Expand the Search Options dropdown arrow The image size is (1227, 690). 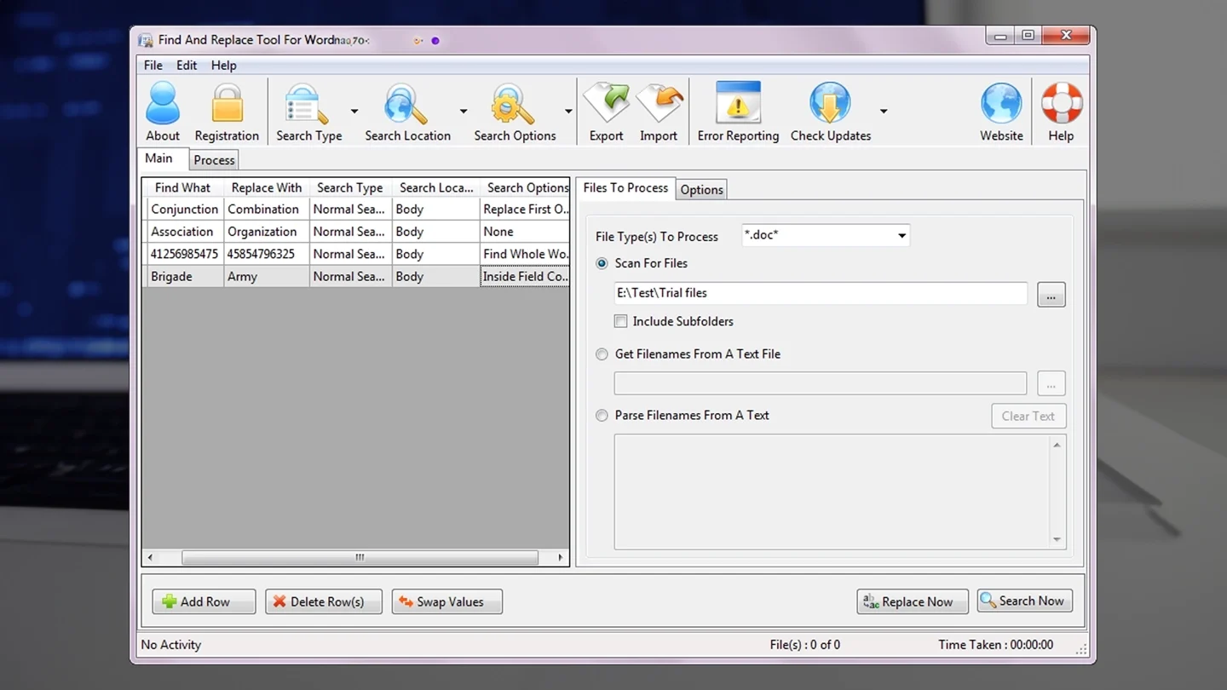pos(568,112)
